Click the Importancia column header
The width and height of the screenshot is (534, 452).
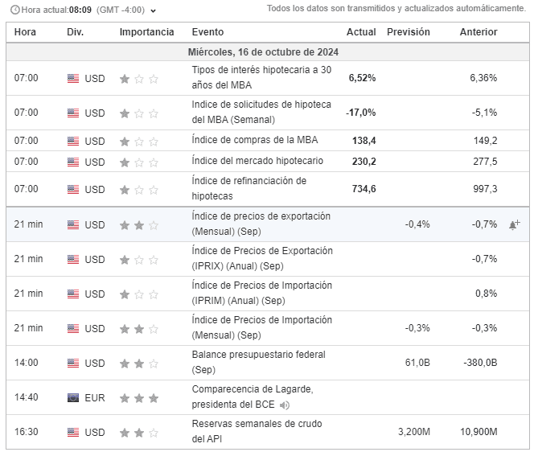click(x=146, y=32)
